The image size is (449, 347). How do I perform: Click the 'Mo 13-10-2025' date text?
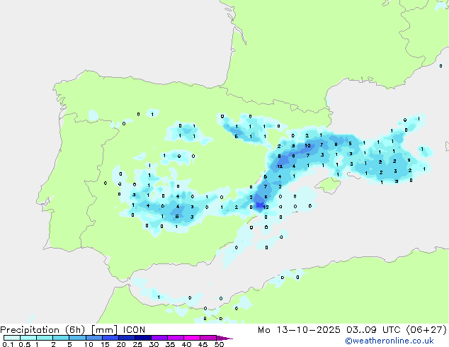tap(299, 330)
